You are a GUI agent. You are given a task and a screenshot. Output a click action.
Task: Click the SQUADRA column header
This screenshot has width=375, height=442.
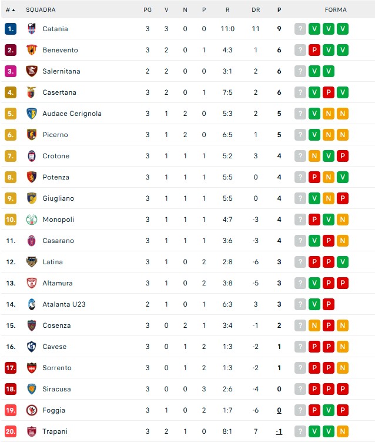(x=41, y=10)
